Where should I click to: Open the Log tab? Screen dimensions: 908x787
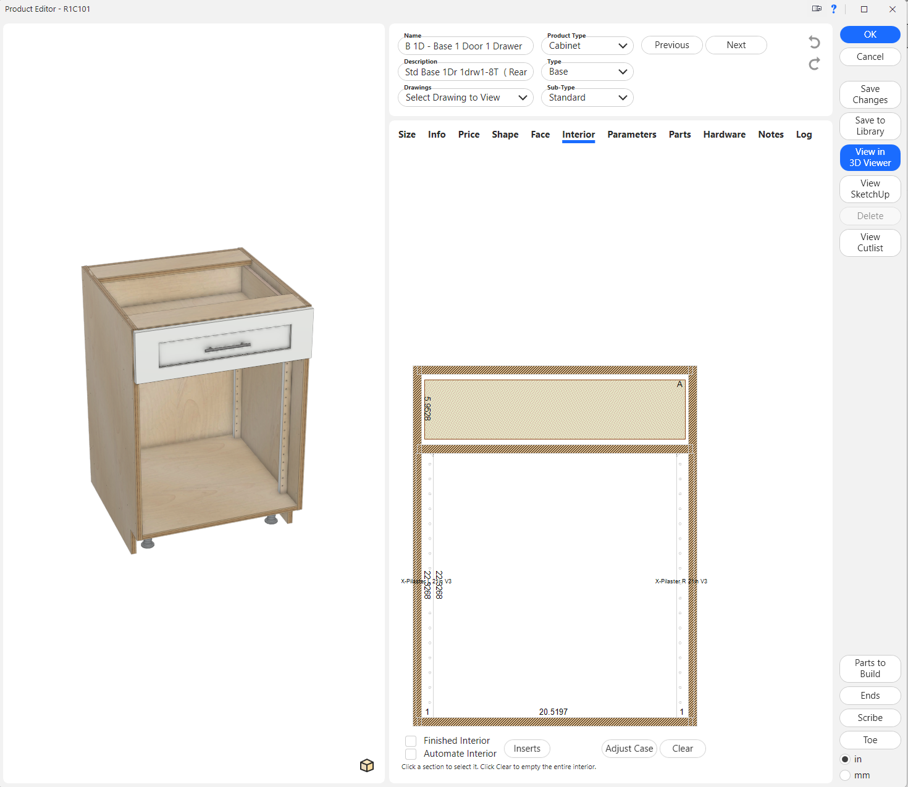(x=804, y=135)
